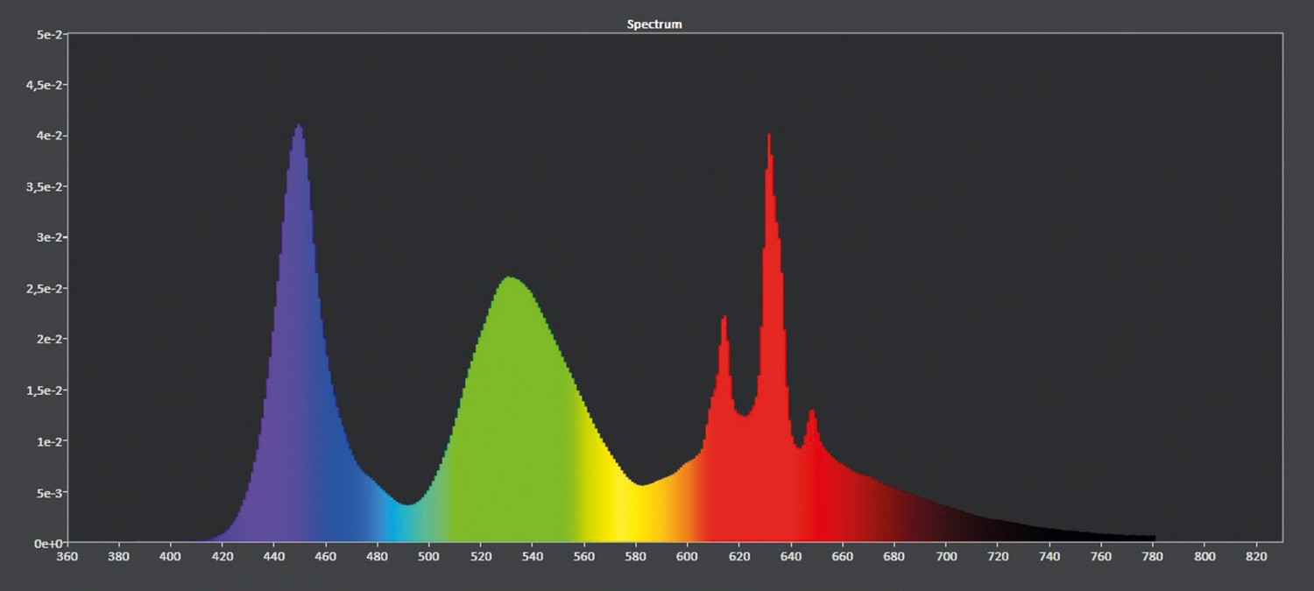Click the blue-violet peak tip near 450 nm
The height and width of the screenshot is (591, 1314).
299,127
